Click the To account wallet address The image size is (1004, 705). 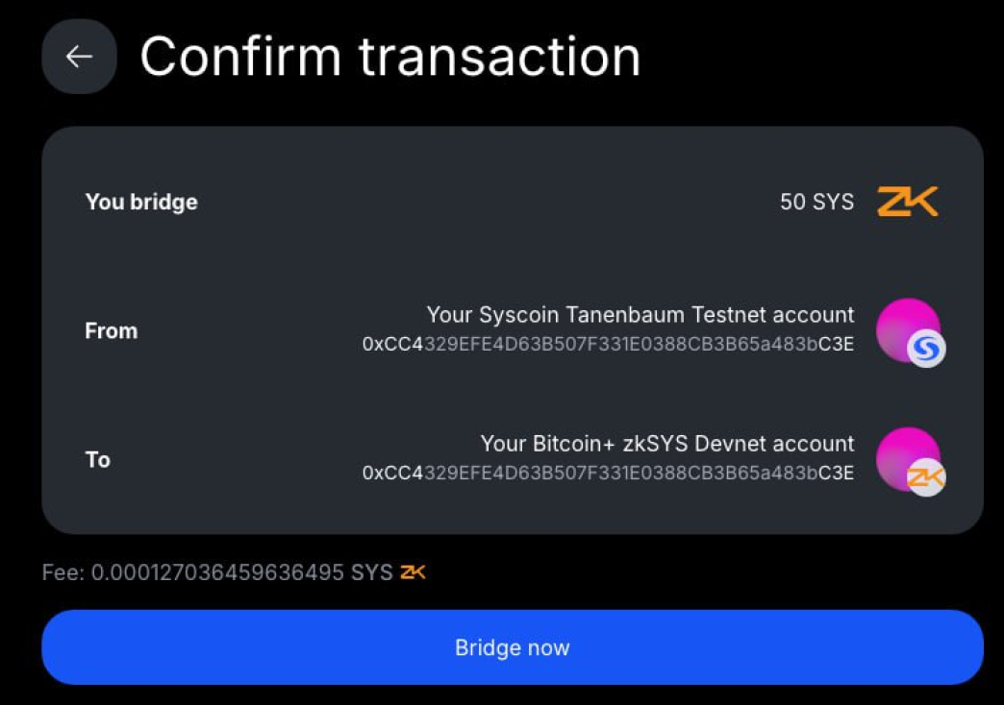click(x=608, y=473)
